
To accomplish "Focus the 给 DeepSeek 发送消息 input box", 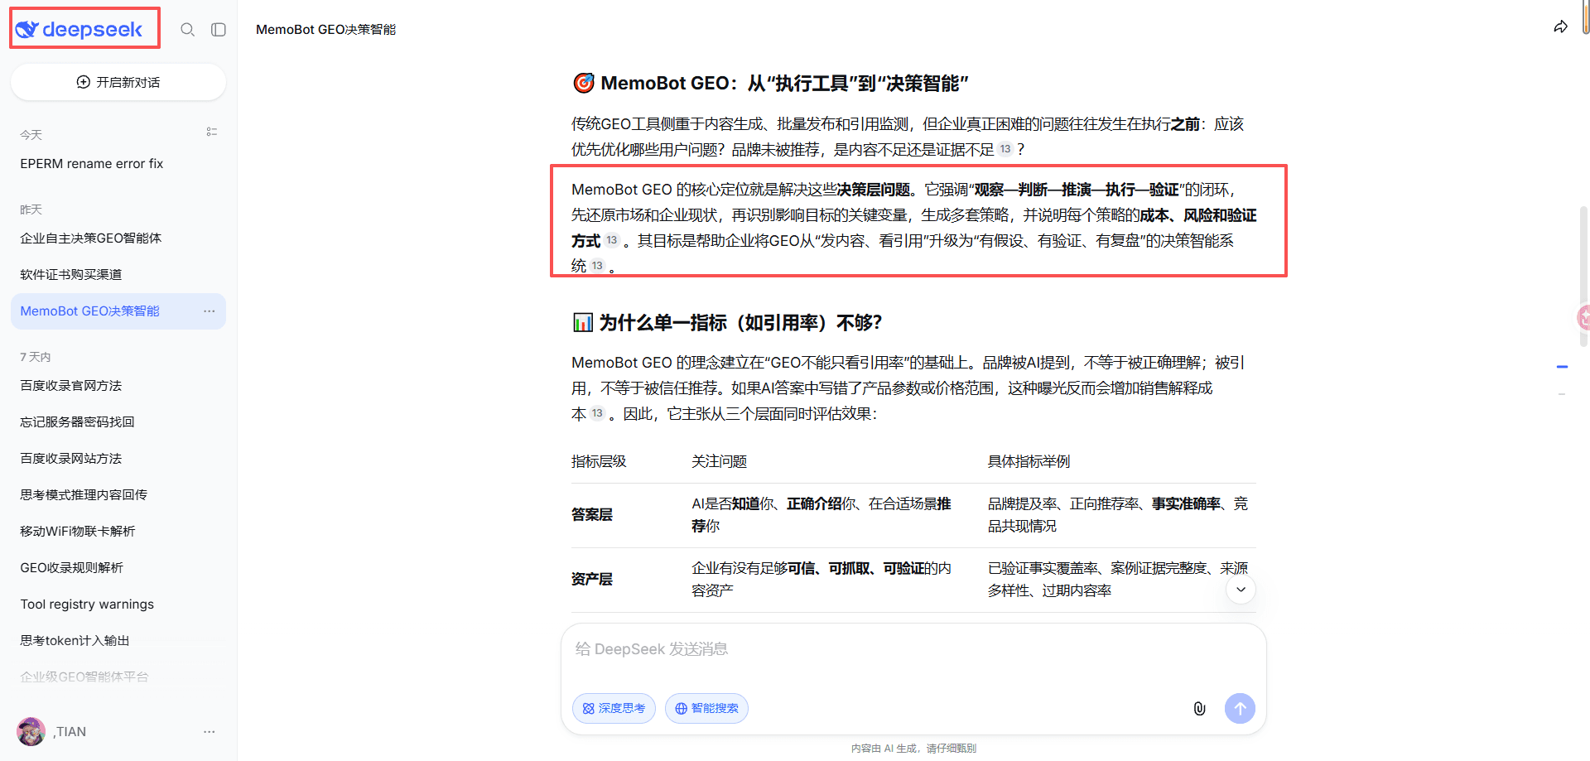I will (913, 649).
